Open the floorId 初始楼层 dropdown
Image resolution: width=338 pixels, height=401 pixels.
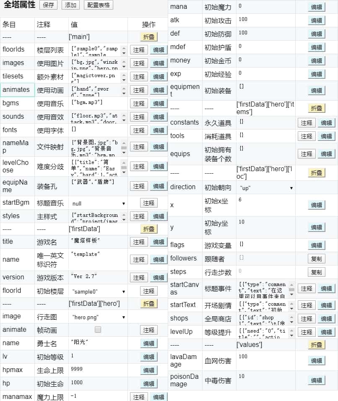pos(98,291)
